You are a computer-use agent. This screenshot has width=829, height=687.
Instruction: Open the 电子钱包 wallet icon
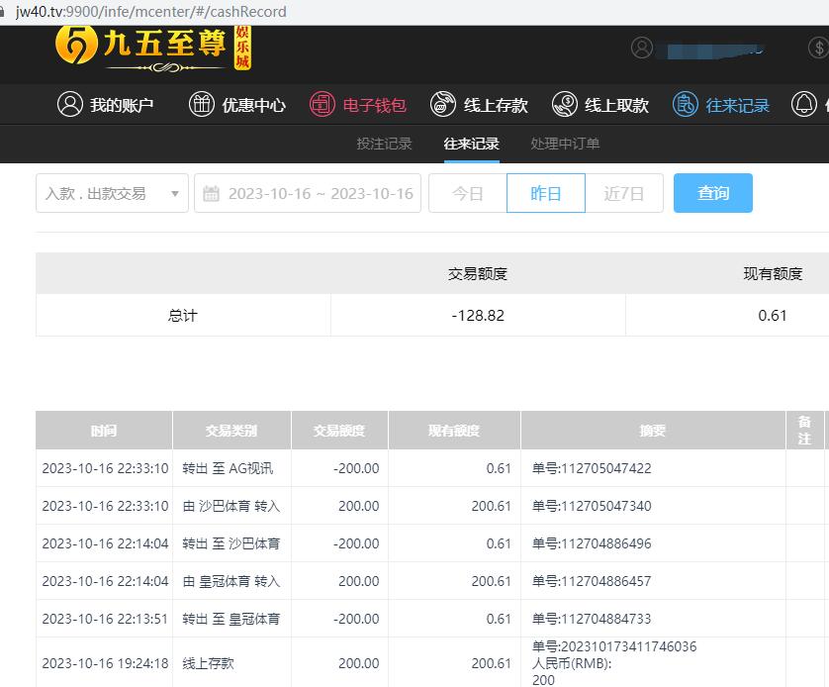[322, 104]
